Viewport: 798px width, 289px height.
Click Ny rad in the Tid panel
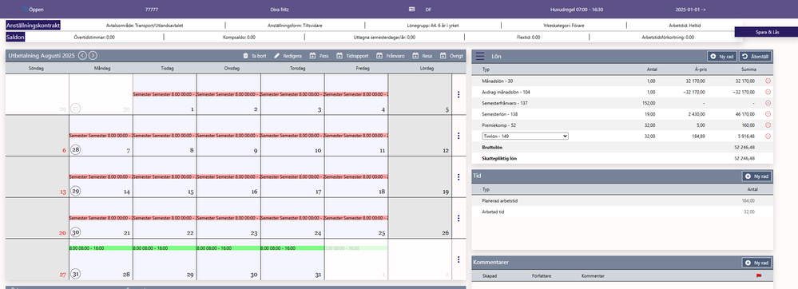coord(756,176)
